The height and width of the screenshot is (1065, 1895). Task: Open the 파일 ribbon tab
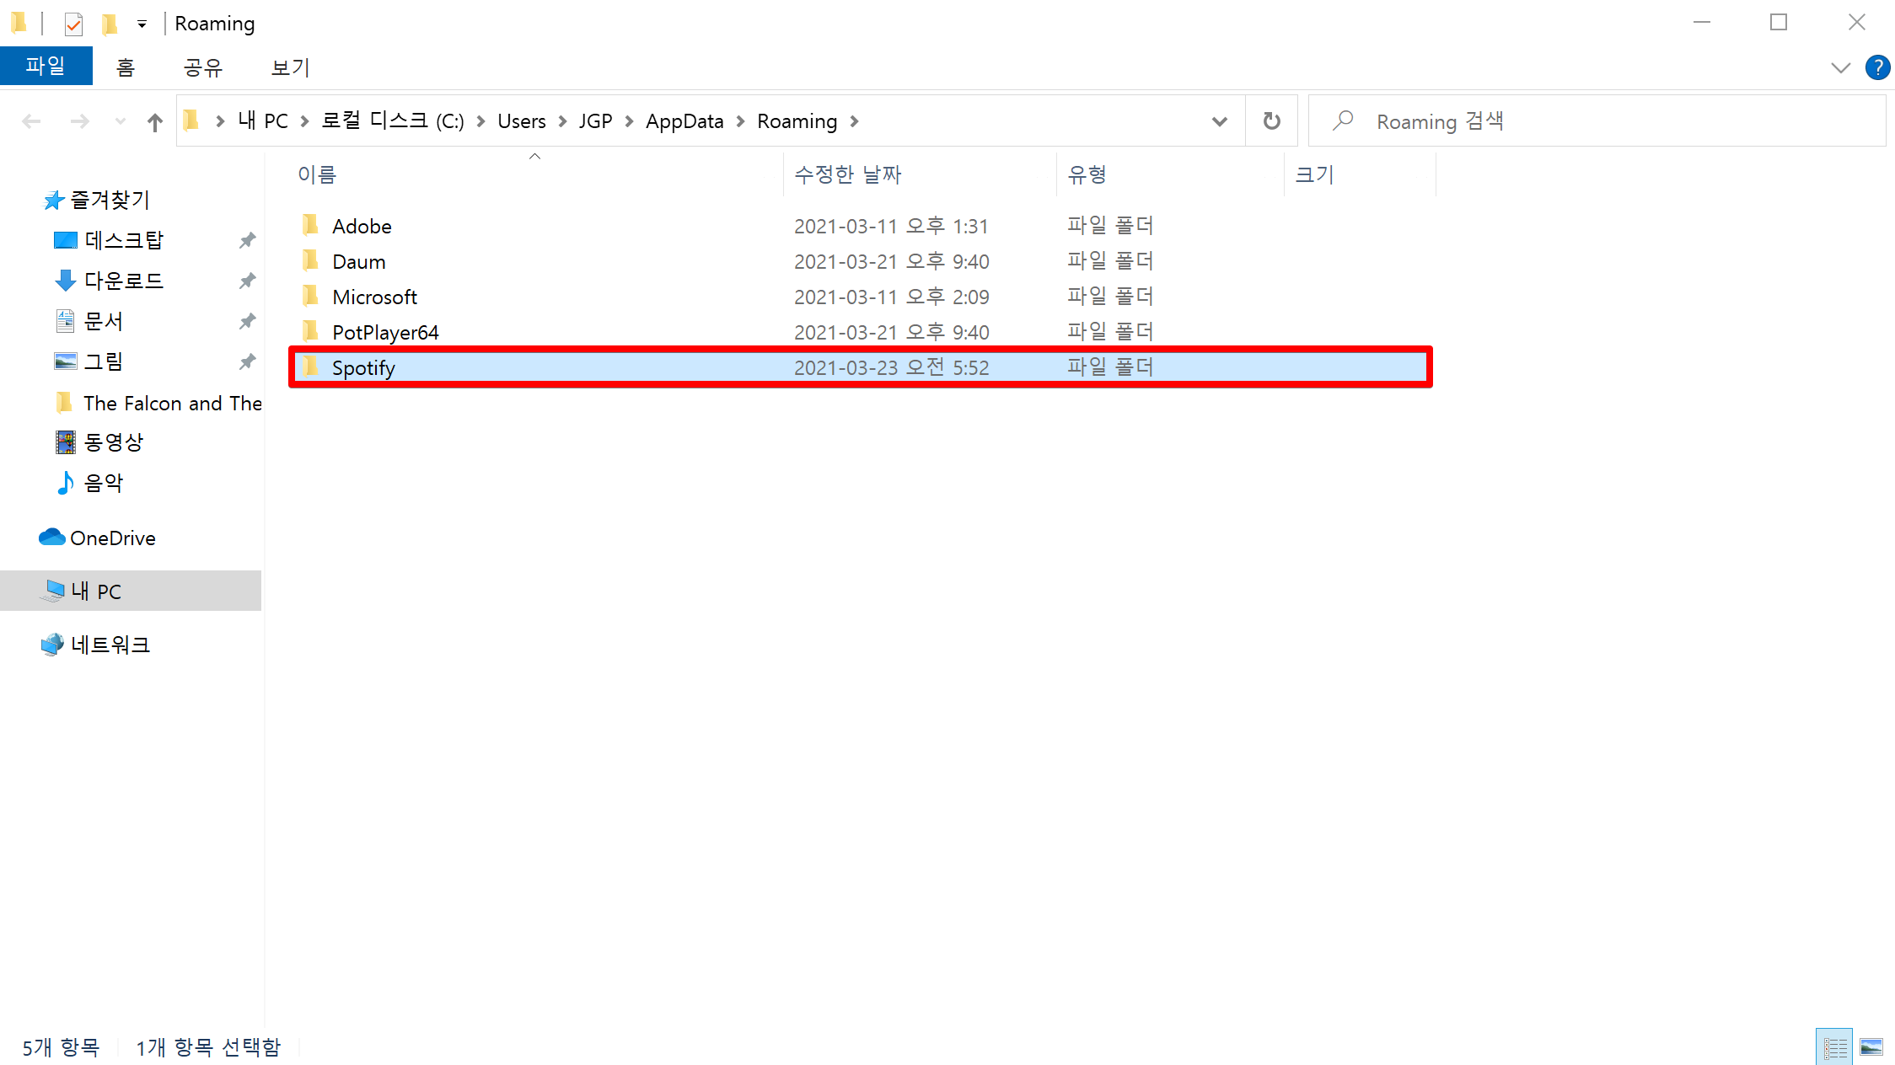[x=46, y=67]
